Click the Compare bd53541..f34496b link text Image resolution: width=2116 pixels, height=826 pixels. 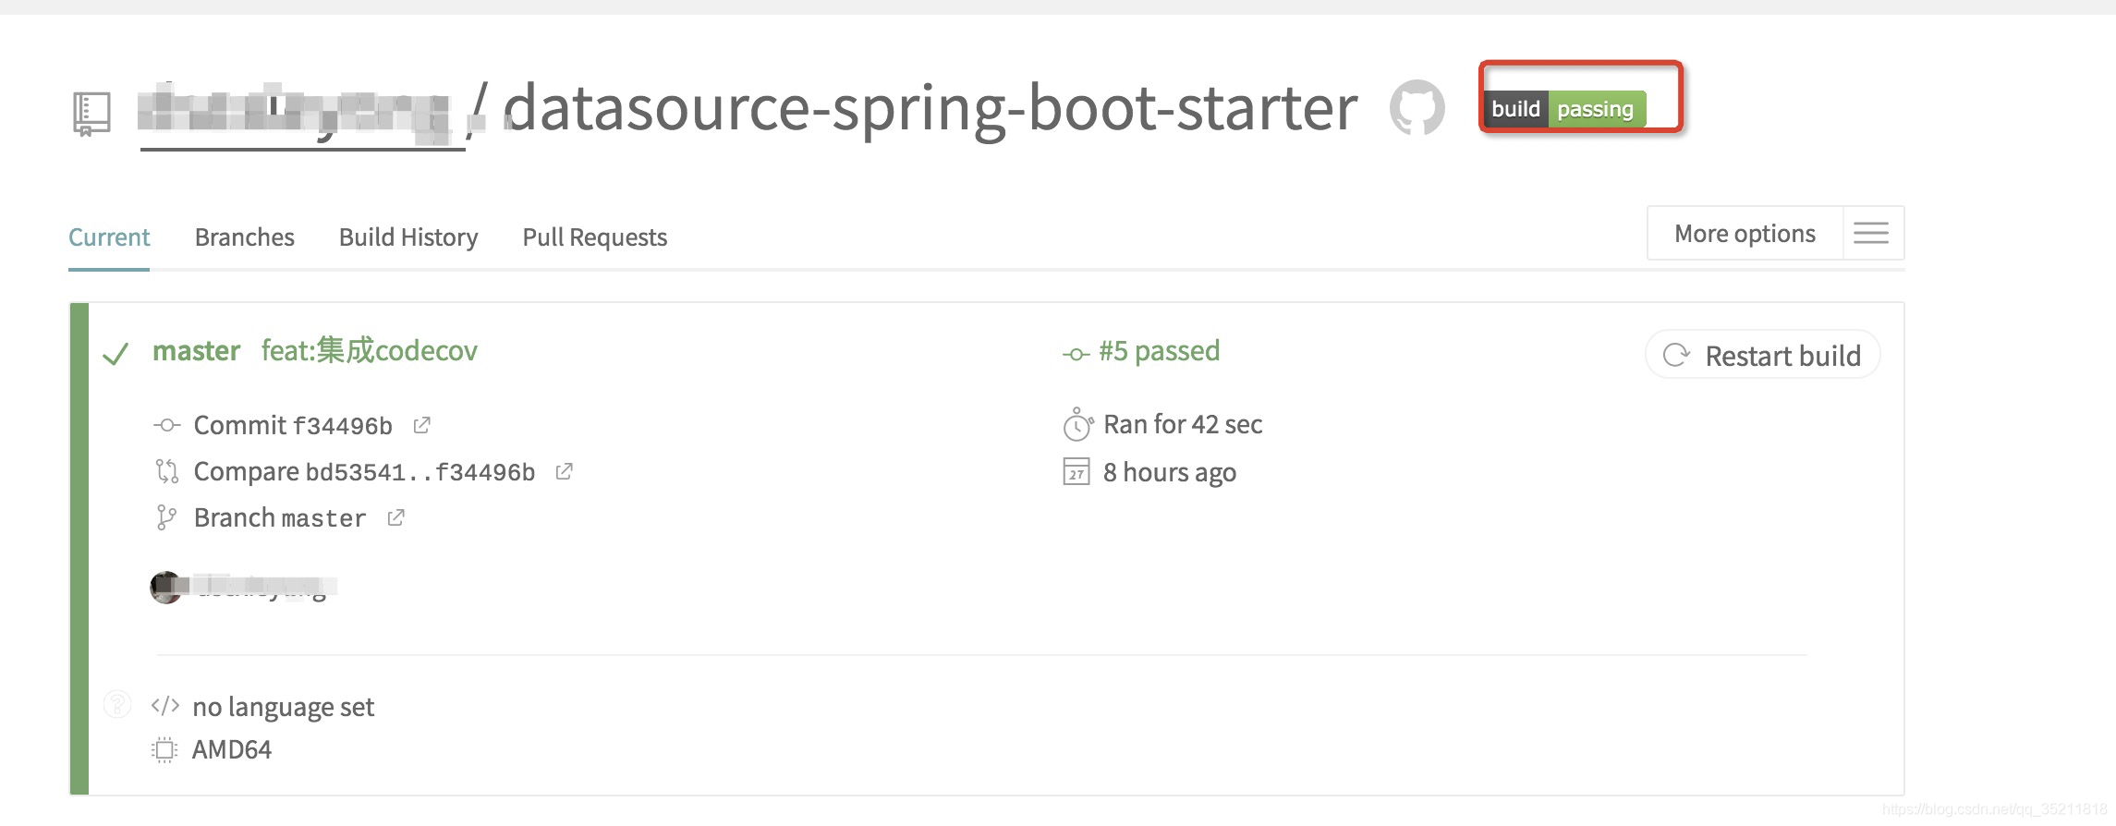point(364,472)
